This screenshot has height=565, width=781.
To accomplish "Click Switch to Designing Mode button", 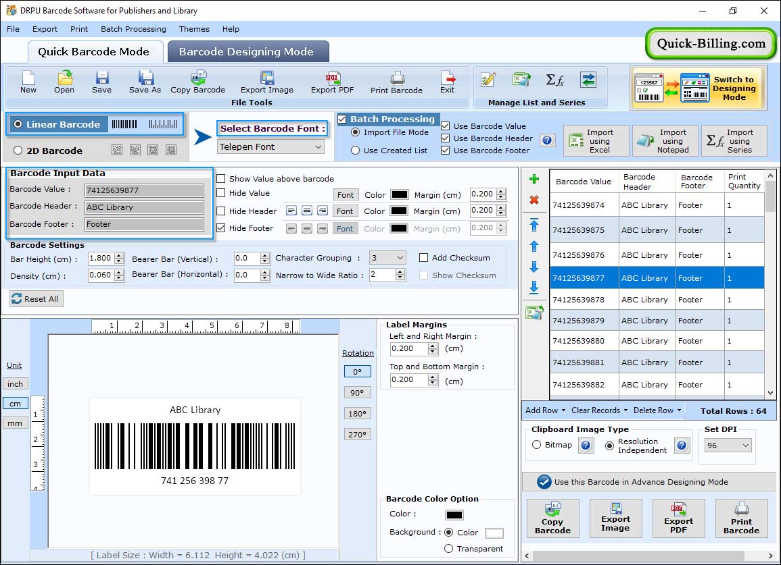I will (697, 88).
